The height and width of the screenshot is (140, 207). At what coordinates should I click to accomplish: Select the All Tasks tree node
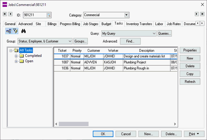click(26, 50)
